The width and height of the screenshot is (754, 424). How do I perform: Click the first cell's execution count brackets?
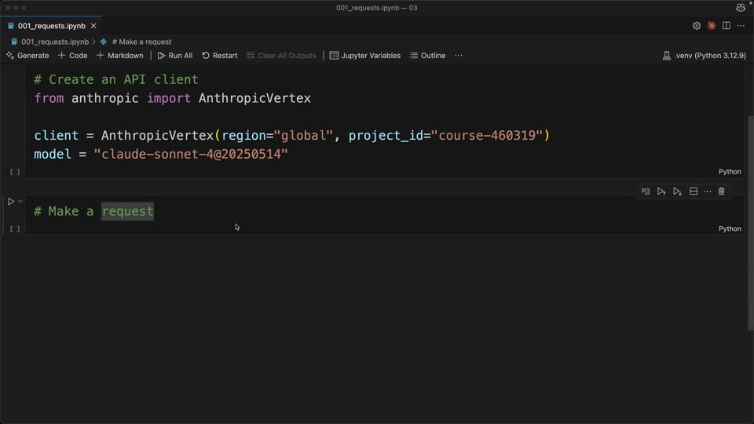[x=15, y=172]
